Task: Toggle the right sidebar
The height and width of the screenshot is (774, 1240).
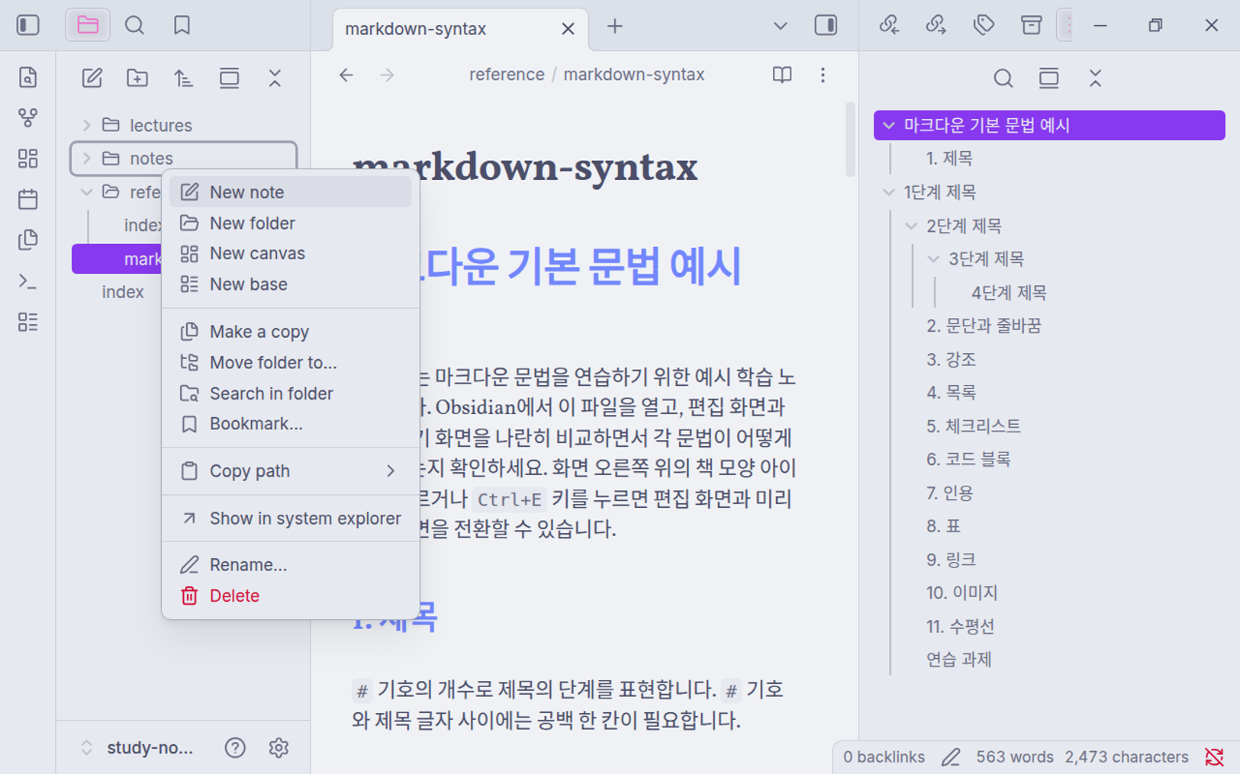Action: point(826,25)
